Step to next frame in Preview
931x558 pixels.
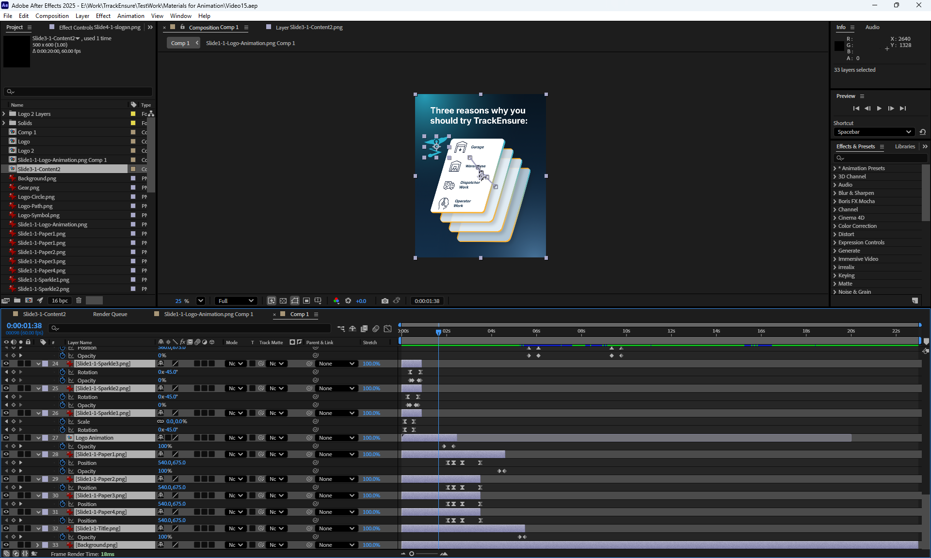pos(891,109)
